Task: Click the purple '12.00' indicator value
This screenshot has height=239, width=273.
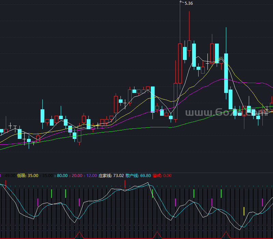Action: (x=91, y=176)
